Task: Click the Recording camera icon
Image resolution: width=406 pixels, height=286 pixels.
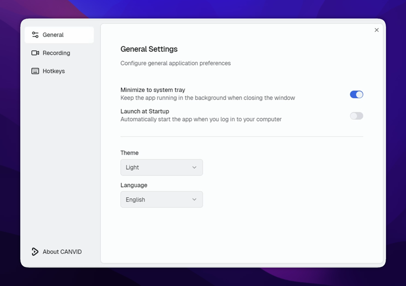Action: (x=35, y=53)
